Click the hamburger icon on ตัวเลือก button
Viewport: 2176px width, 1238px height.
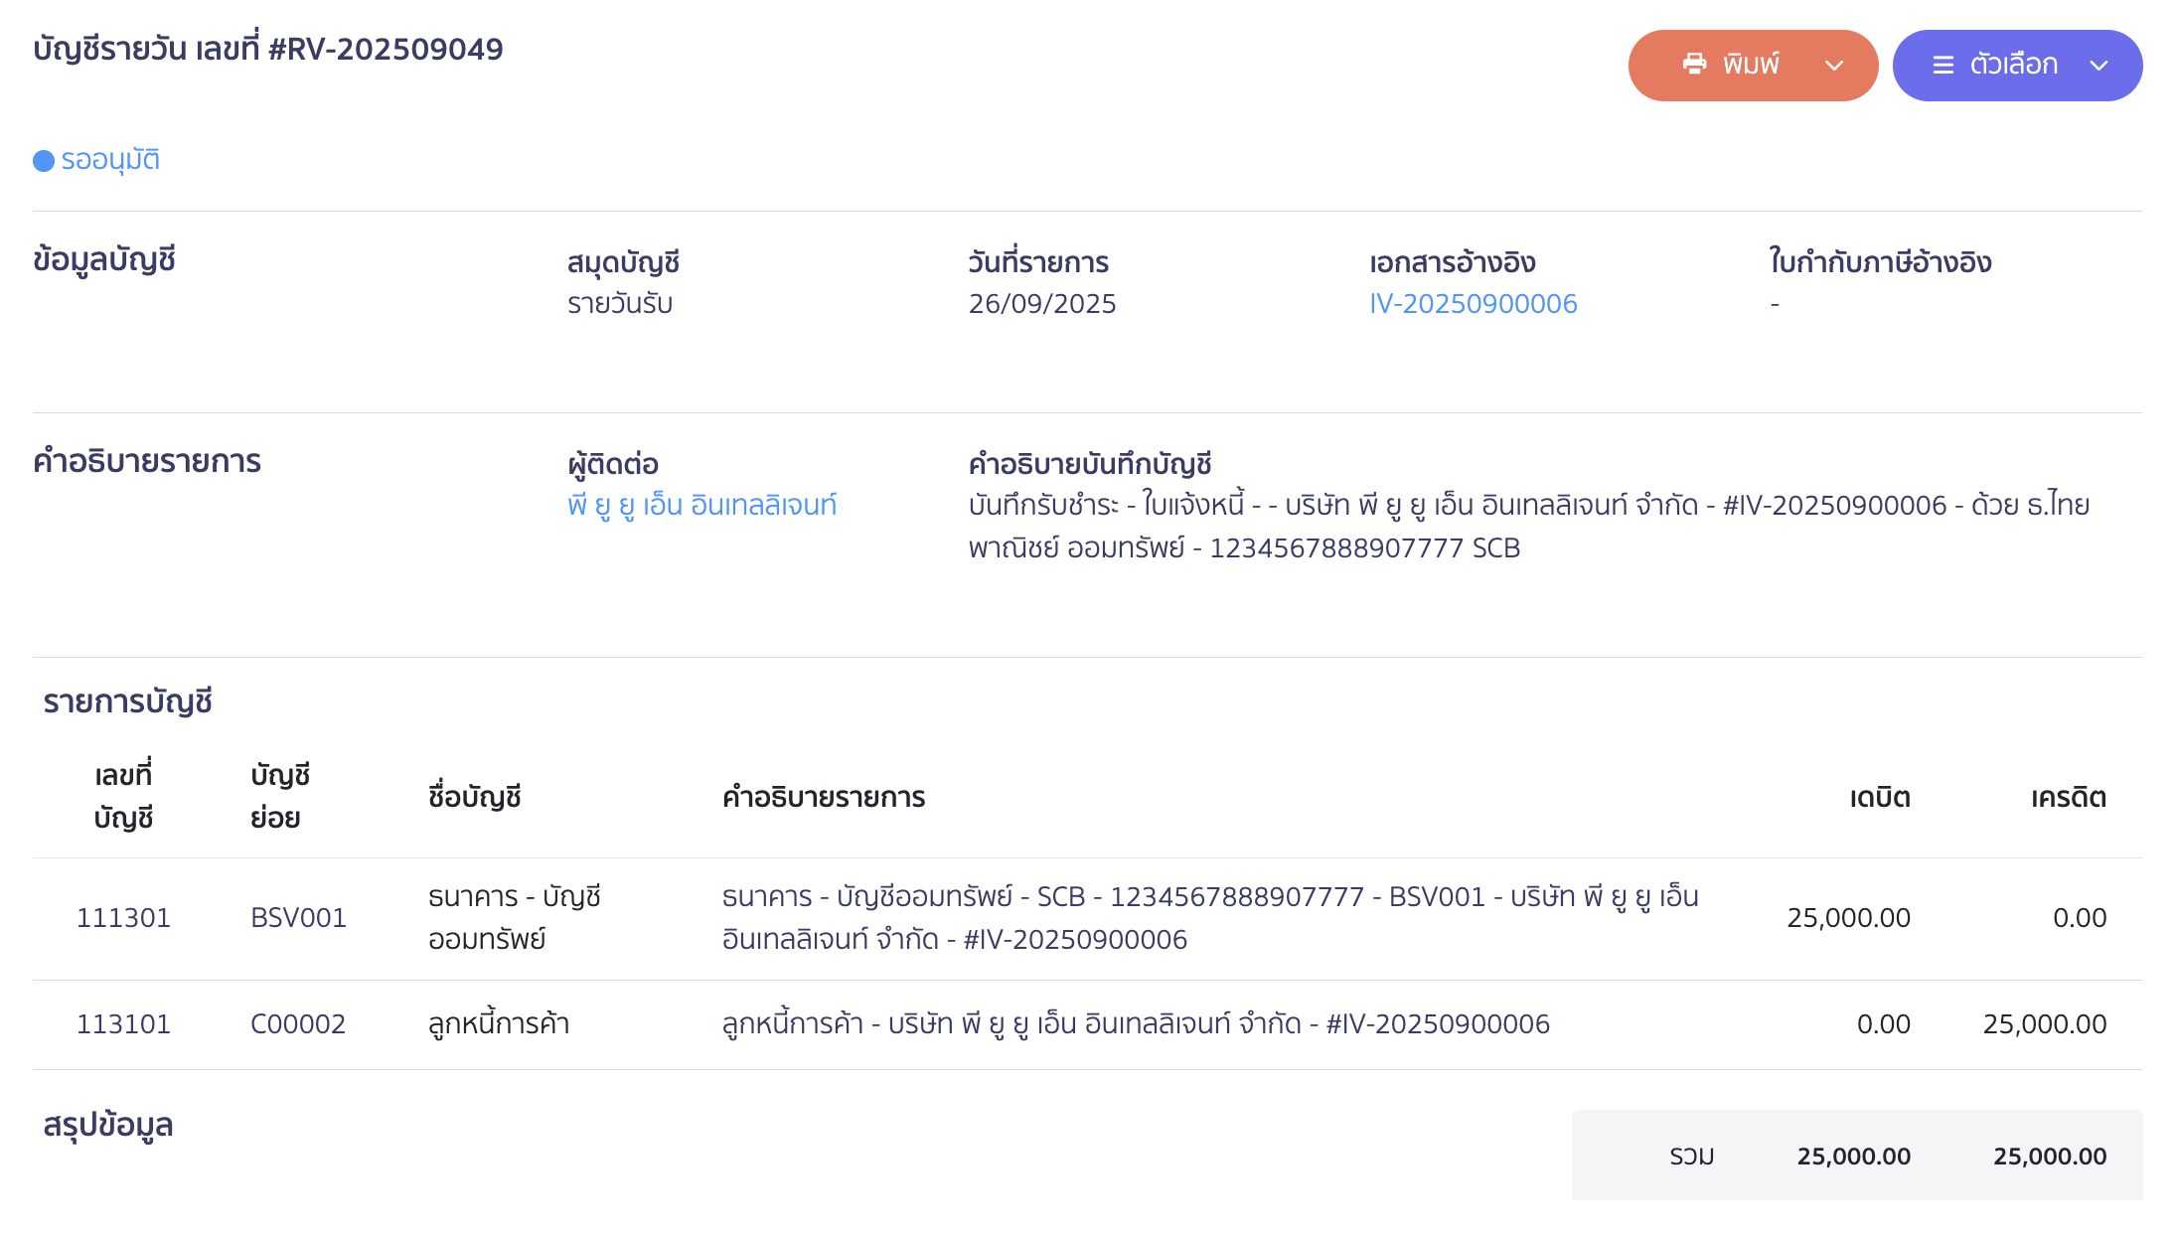tap(1943, 64)
